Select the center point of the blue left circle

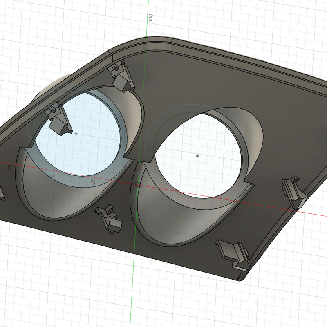[x=76, y=134]
